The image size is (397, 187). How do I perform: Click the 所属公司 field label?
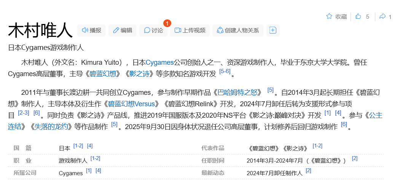coord(25,173)
